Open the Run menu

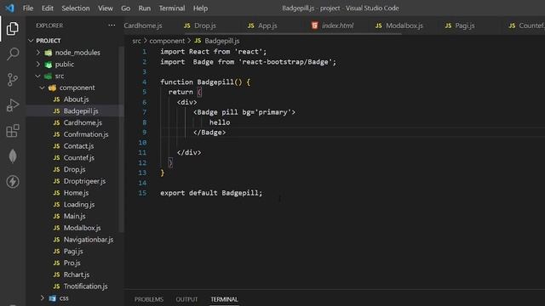(144, 8)
